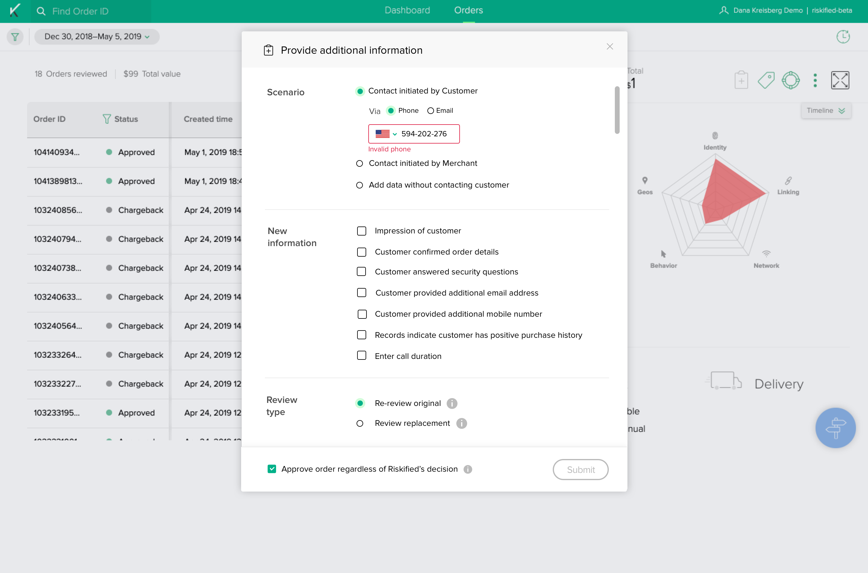Open the clipboard-plus additional information icon

click(x=741, y=80)
